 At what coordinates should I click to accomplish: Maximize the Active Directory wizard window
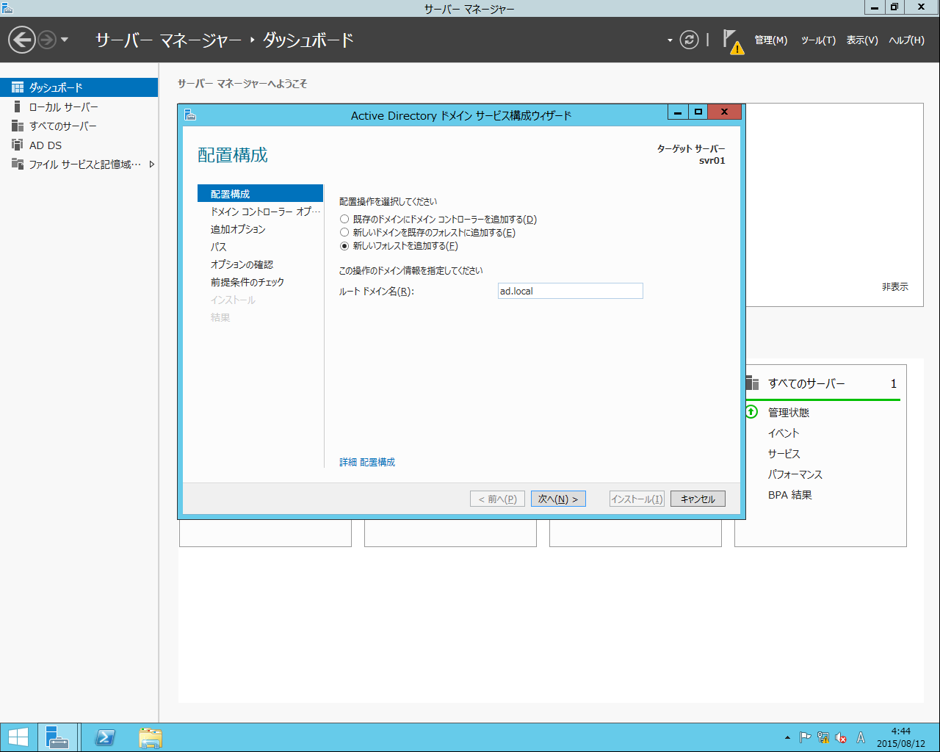click(x=698, y=112)
